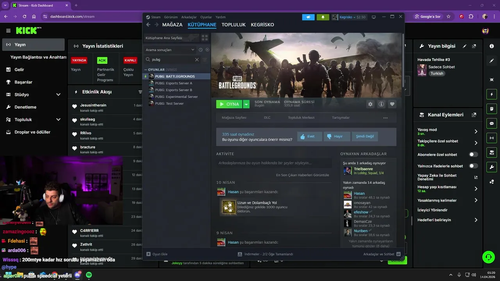Show PUBG game info icon
This screenshot has height=281, width=500.
(381, 104)
